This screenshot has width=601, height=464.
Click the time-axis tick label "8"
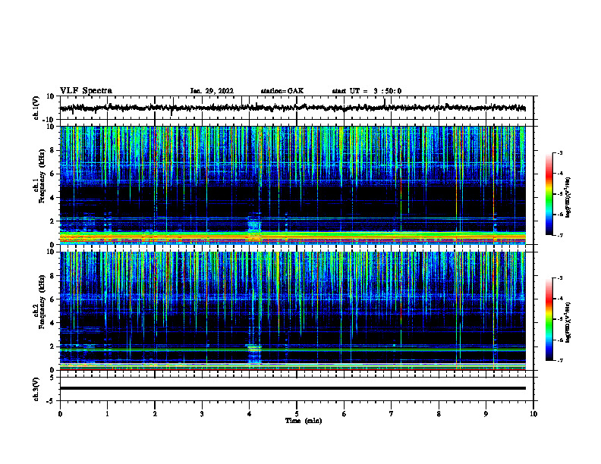[x=439, y=414]
